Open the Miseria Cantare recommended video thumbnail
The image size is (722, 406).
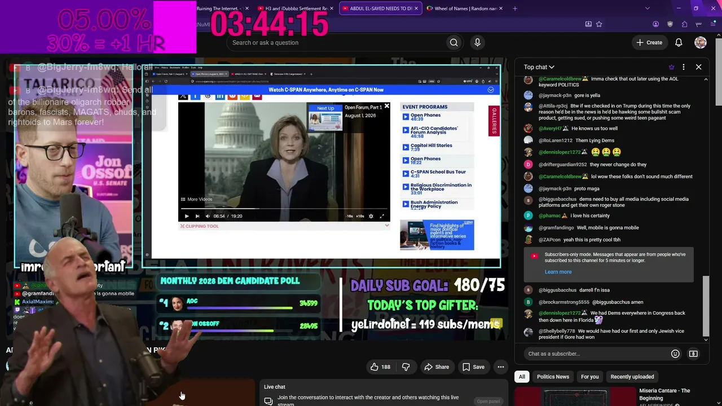(x=575, y=397)
